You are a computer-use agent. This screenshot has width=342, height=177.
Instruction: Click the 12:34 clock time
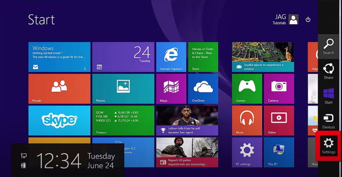(59, 161)
